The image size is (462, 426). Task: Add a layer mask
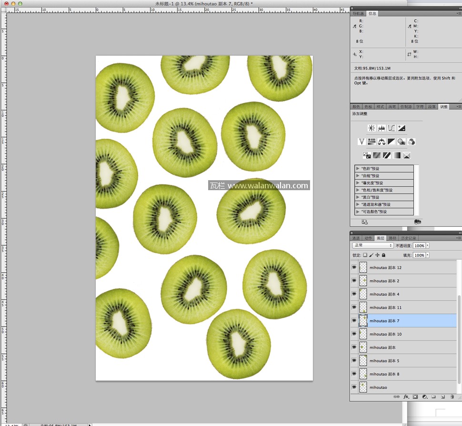point(415,397)
